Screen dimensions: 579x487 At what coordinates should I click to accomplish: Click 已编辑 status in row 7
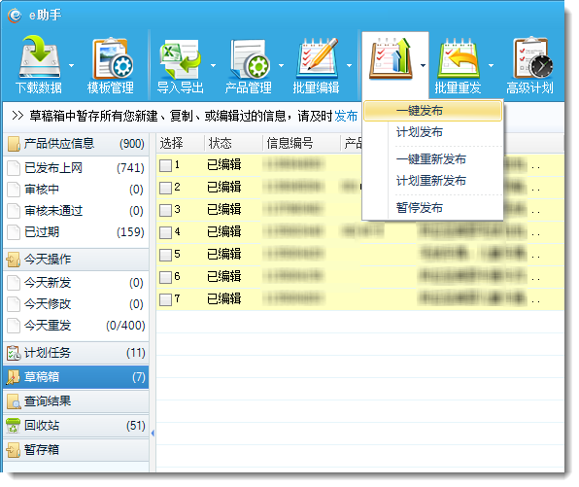[224, 299]
